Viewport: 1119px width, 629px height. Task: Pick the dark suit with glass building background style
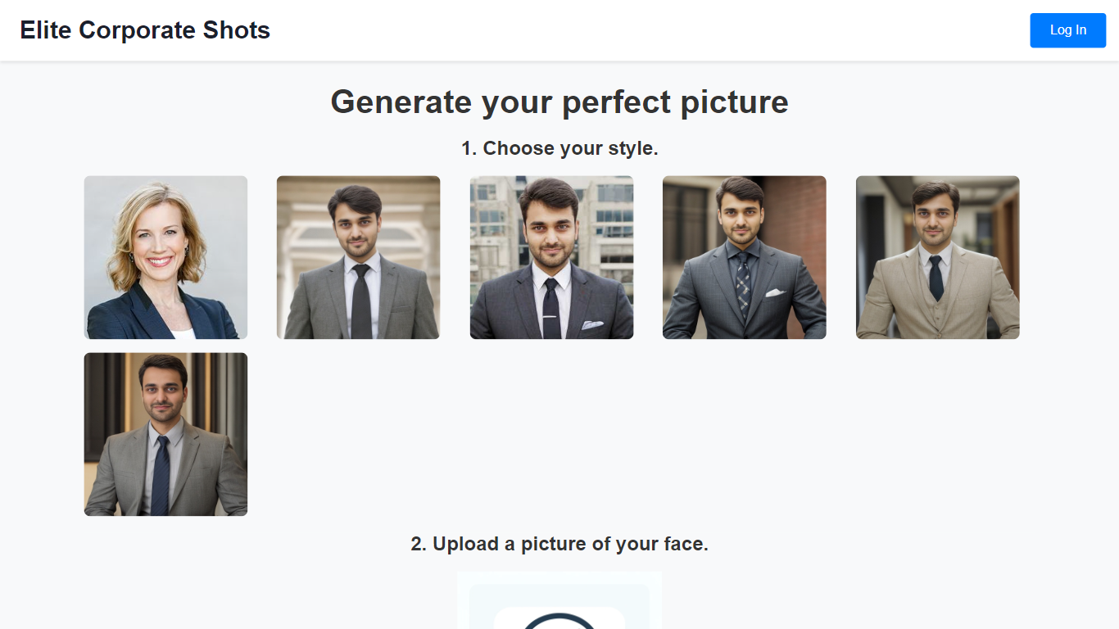(x=551, y=257)
